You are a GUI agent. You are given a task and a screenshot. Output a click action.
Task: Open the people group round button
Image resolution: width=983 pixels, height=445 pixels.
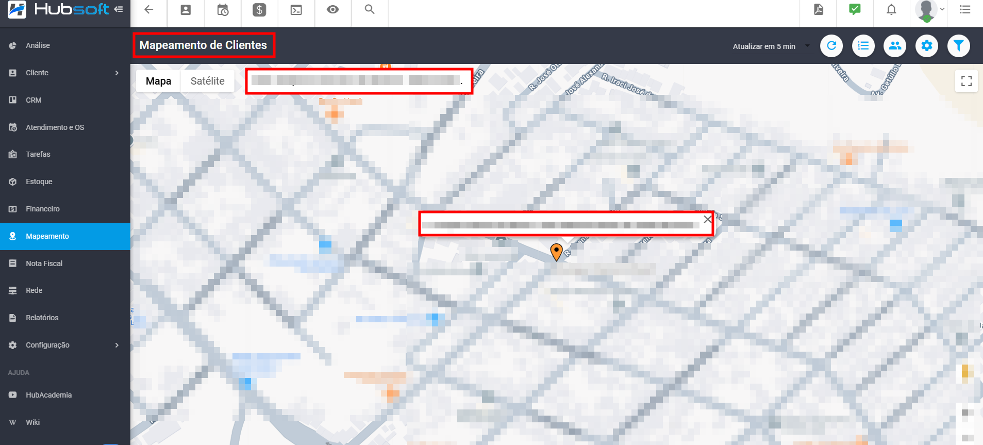[x=895, y=46]
